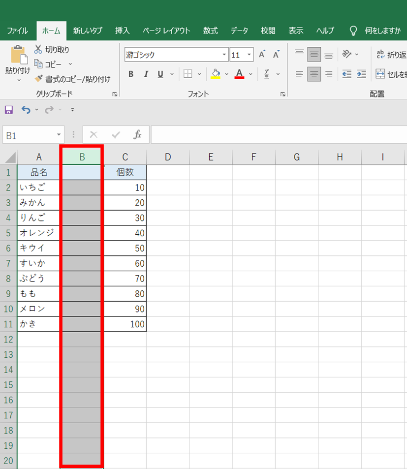Screen dimensions: 407x469
Task: Toggle underline formatting
Action: (160, 74)
